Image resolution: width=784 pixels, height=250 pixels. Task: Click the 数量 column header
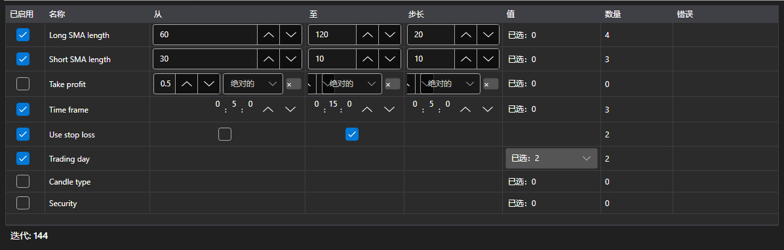[x=637, y=14]
